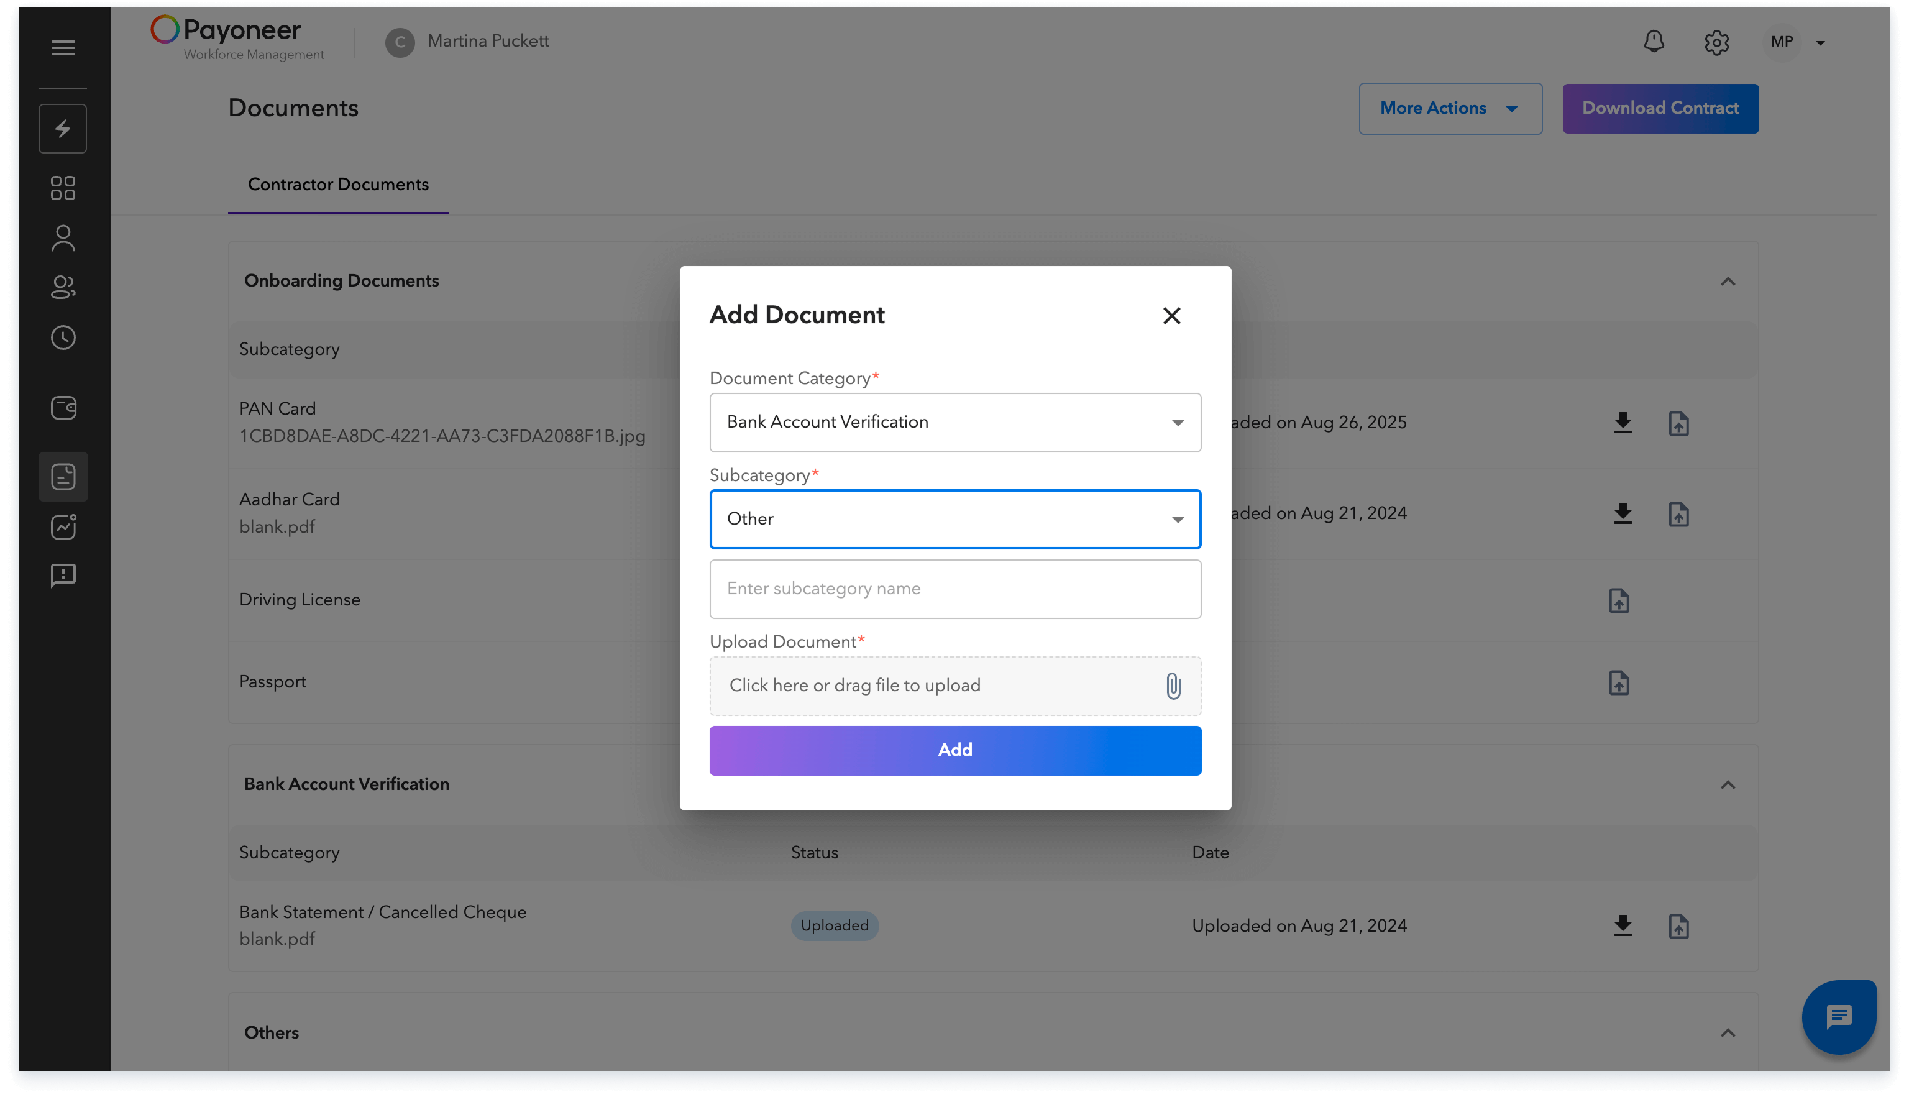Image resolution: width=1909 pixels, height=1102 pixels.
Task: Open the wallet payments icon in sidebar
Action: [63, 408]
